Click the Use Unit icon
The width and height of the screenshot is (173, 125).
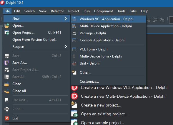[7, 100]
